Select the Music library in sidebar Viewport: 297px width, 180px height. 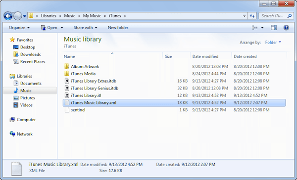tap(26, 90)
